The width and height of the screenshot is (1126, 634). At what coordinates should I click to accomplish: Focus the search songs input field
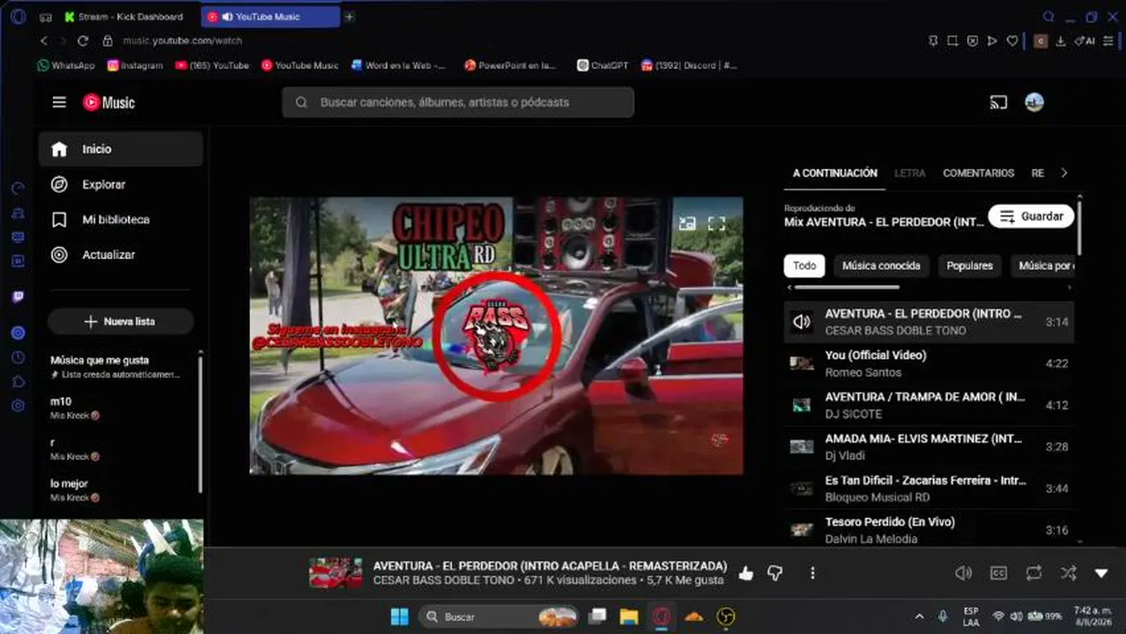(x=458, y=102)
